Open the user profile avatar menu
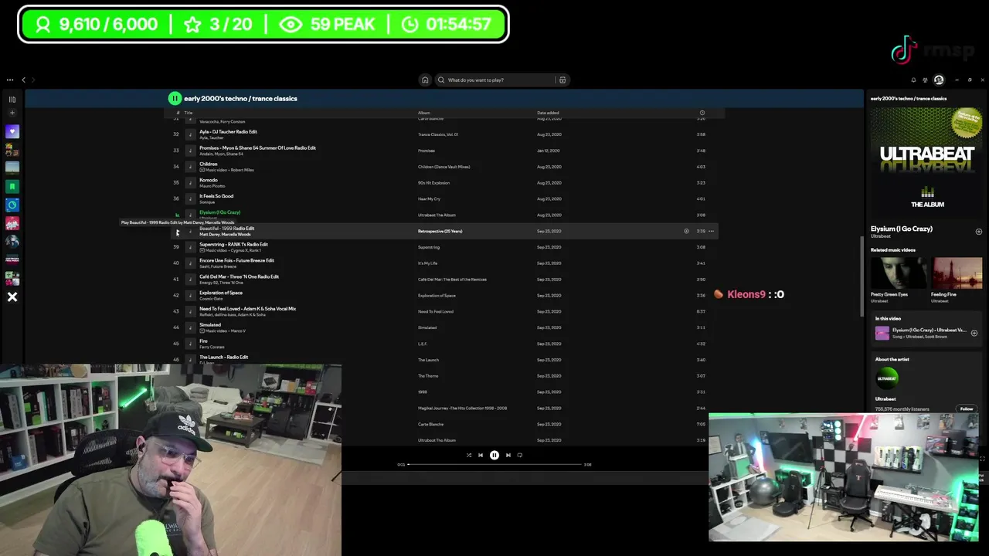The height and width of the screenshot is (556, 989). (x=939, y=80)
